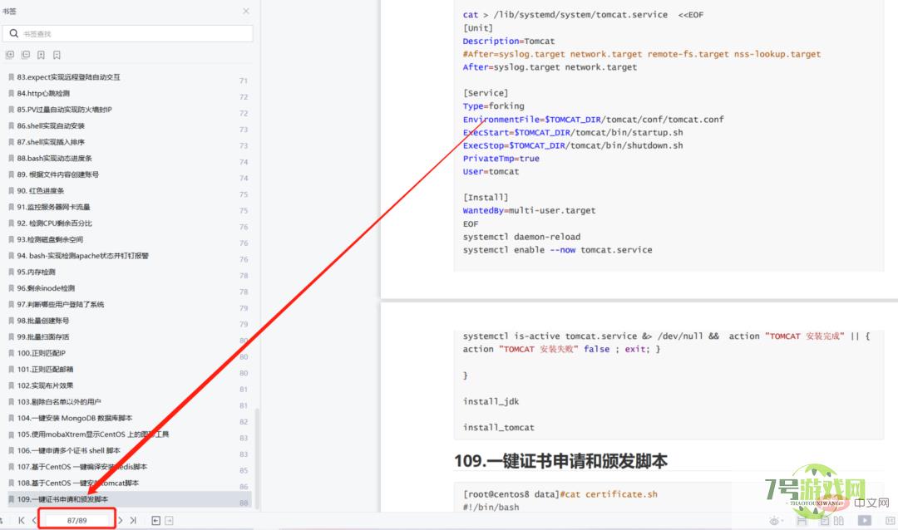Screen dimensions: 898x530
Task: Click the line PrivateTmp=true
Action: point(501,159)
